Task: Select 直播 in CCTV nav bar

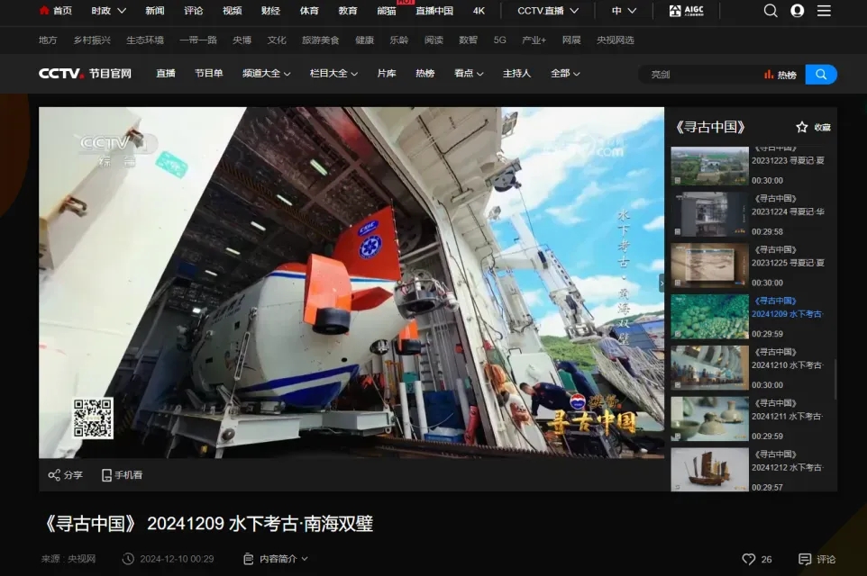Action: click(x=165, y=74)
